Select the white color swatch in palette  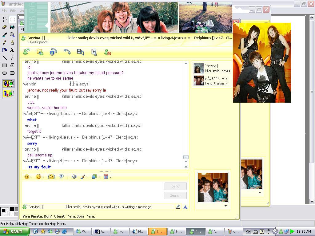(12, 214)
